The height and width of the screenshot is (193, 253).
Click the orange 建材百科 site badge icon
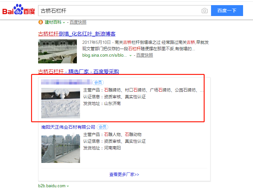point(41,22)
